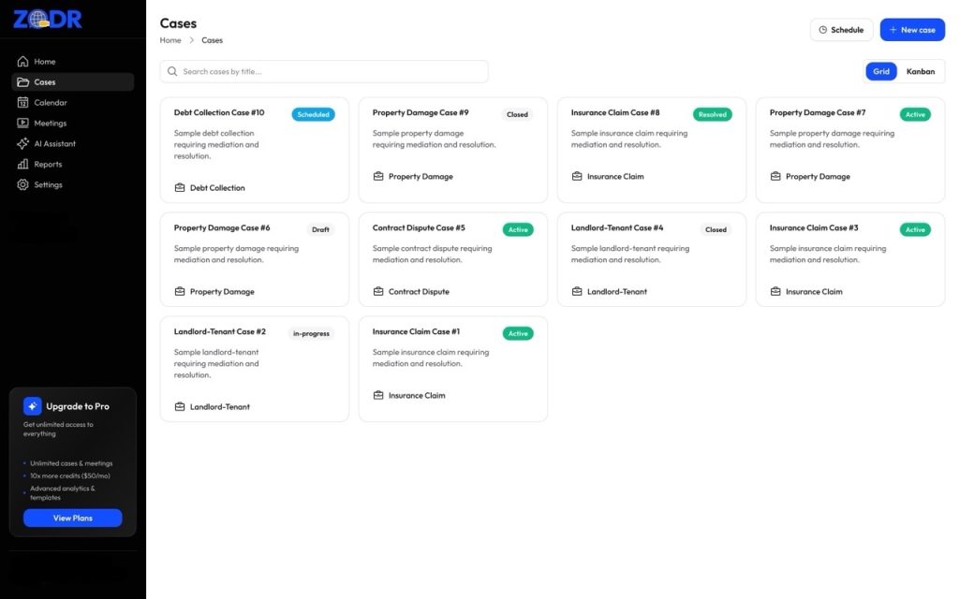Click the Settings gear icon
Screen dimensions: 959x599
pyautogui.click(x=23, y=185)
